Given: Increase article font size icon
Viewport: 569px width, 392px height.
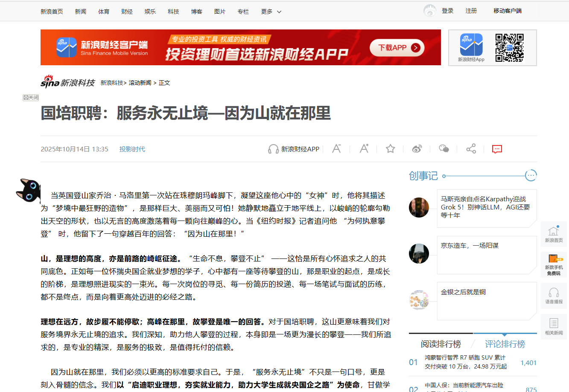Looking at the screenshot, I should point(364,149).
